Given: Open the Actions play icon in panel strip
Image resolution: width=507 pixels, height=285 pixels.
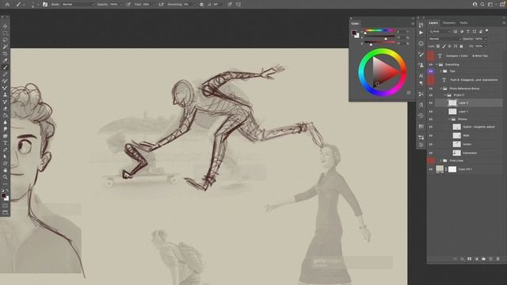Looking at the screenshot, I should [421, 32].
